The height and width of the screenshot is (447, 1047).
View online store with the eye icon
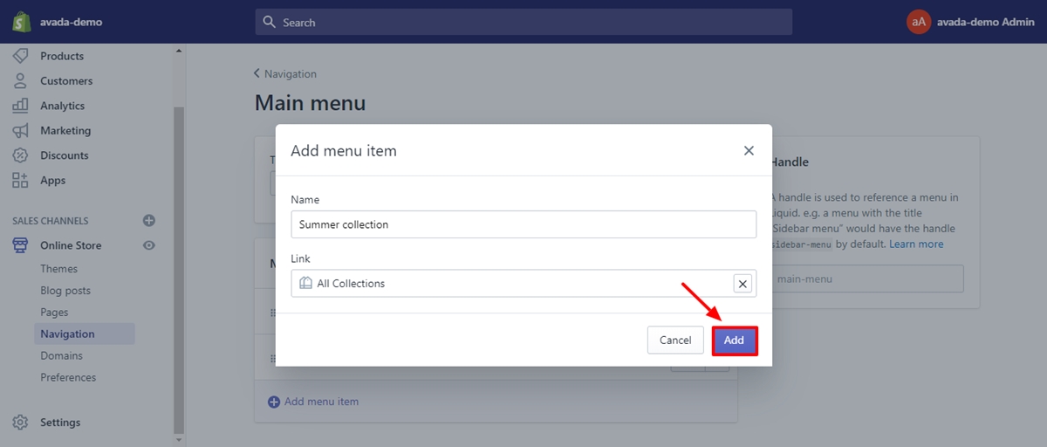tap(149, 245)
